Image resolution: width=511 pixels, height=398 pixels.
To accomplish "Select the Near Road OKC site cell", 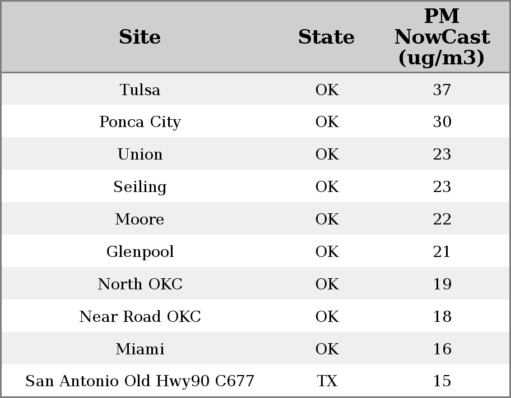I will tap(140, 317).
